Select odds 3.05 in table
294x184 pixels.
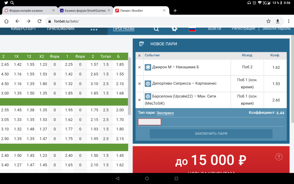[x=5, y=120]
